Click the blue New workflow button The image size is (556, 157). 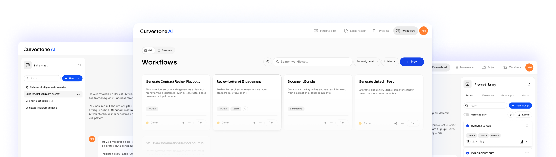412,62
